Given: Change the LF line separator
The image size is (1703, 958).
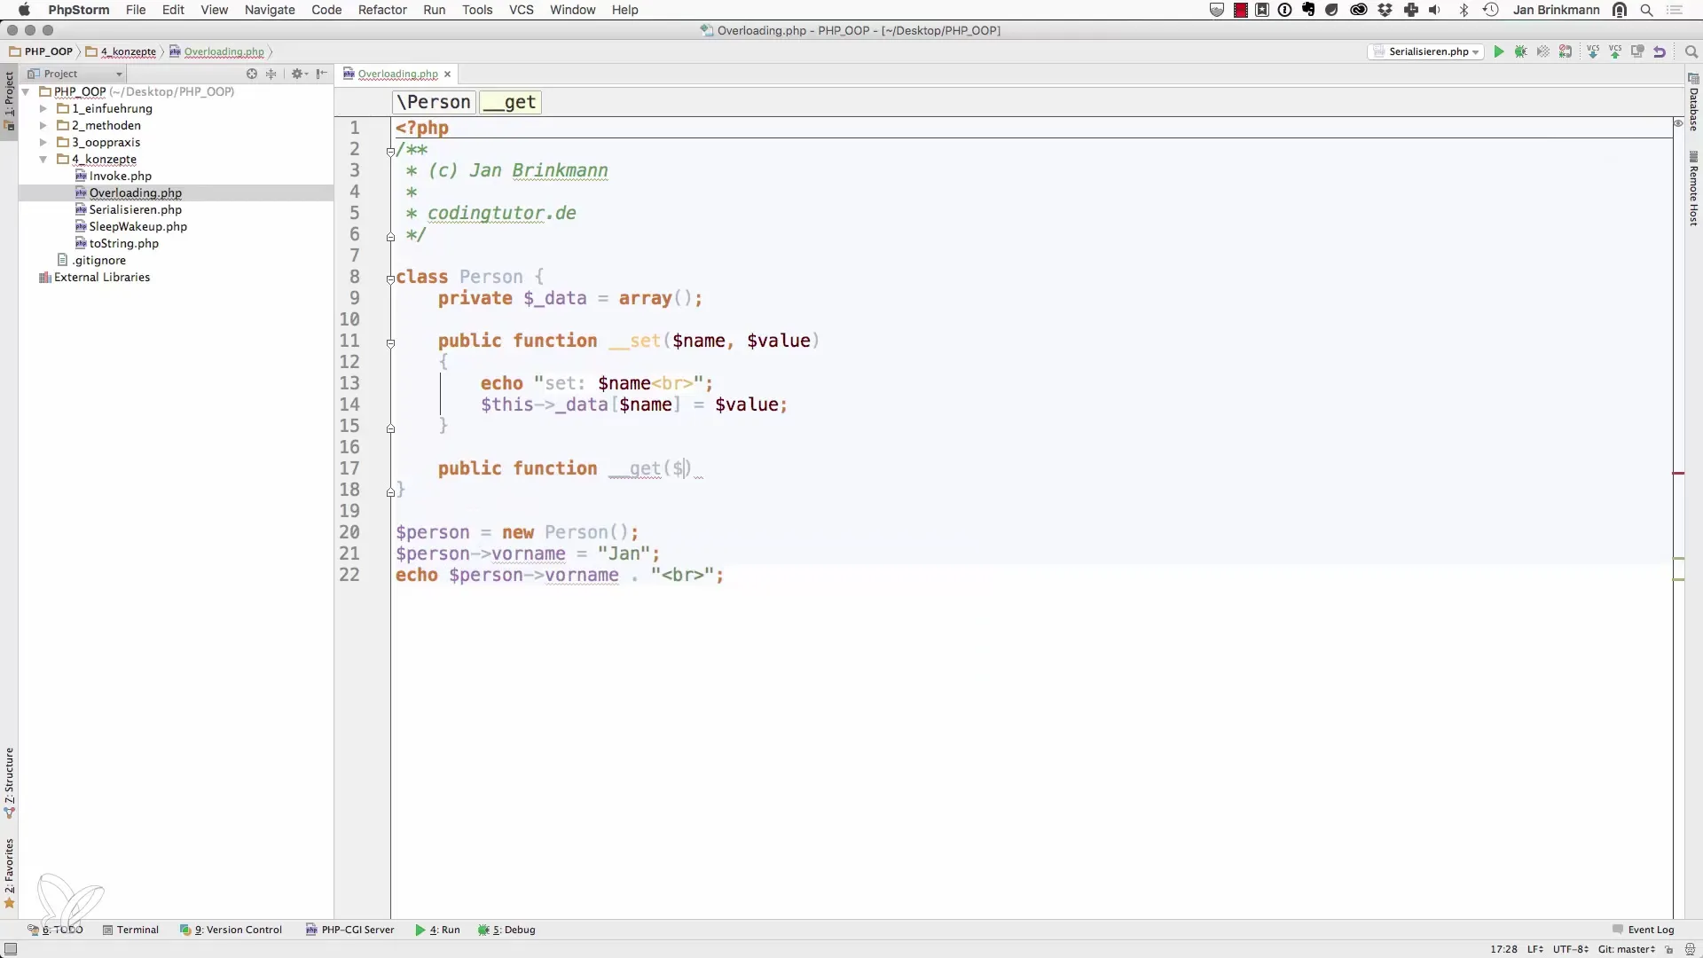Looking at the screenshot, I should coord(1534,949).
